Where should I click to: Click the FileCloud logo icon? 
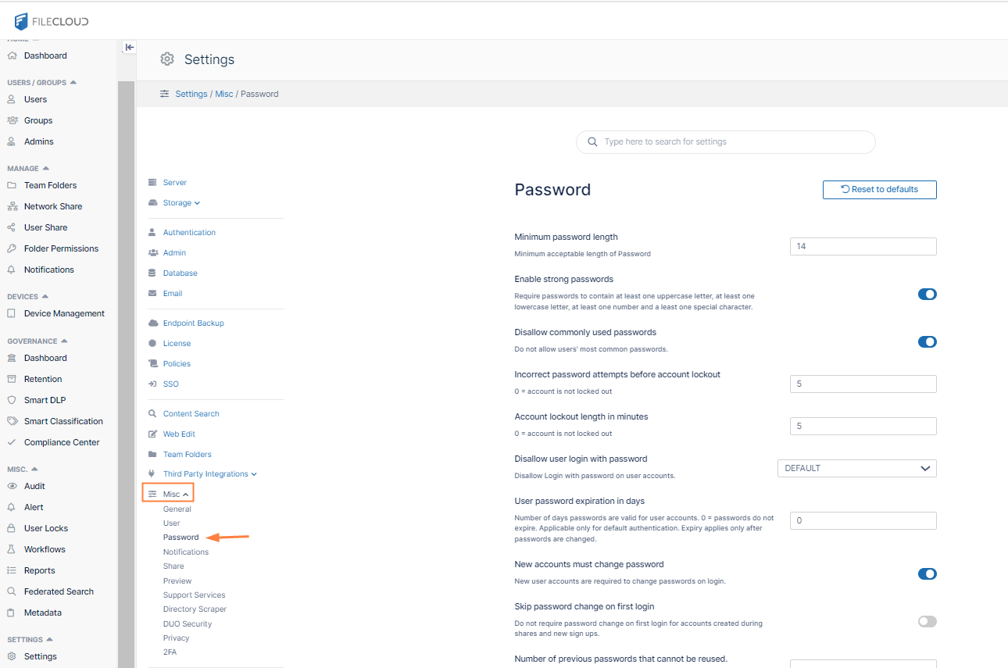[x=21, y=21]
